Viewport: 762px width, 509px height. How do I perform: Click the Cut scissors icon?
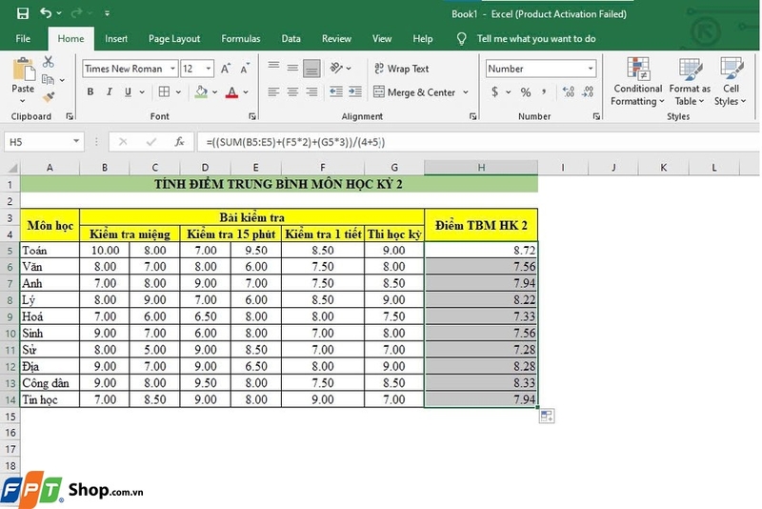click(49, 62)
